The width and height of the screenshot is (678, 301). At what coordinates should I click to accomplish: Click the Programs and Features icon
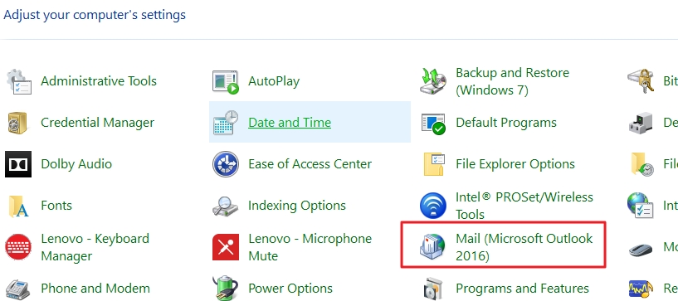(433, 289)
